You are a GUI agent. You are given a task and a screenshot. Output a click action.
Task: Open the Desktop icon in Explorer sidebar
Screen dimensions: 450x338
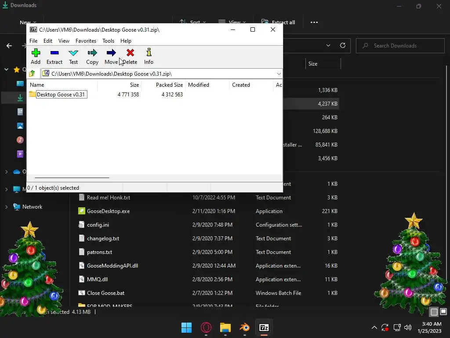point(20,83)
